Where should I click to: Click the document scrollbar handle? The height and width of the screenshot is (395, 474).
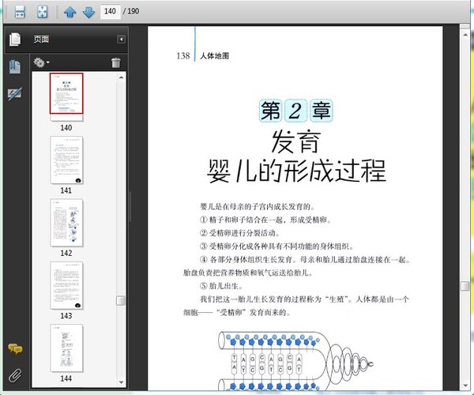465,286
